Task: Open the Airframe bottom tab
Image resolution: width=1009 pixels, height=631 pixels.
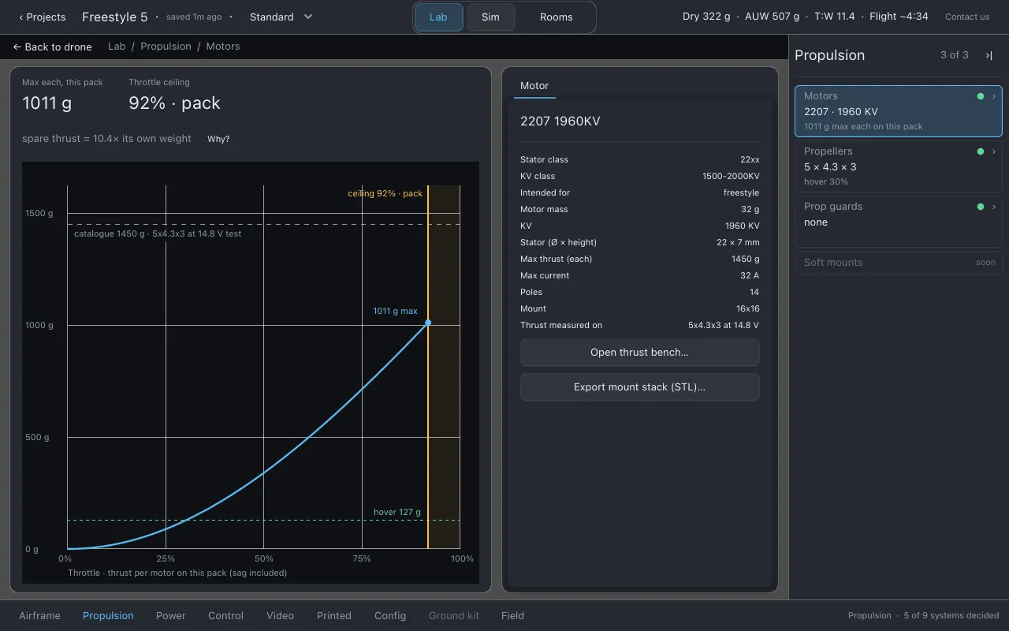Action: [x=39, y=616]
